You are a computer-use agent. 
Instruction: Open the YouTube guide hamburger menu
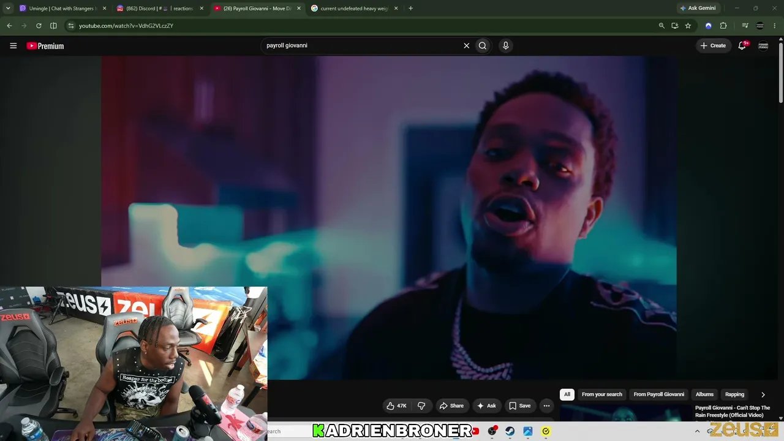13,45
